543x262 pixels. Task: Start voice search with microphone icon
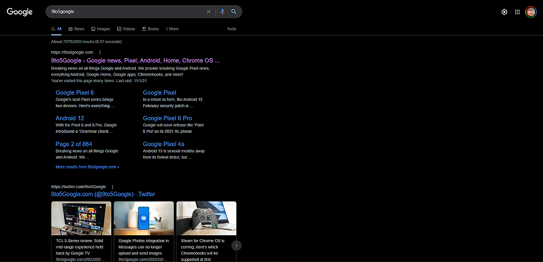[x=223, y=12]
